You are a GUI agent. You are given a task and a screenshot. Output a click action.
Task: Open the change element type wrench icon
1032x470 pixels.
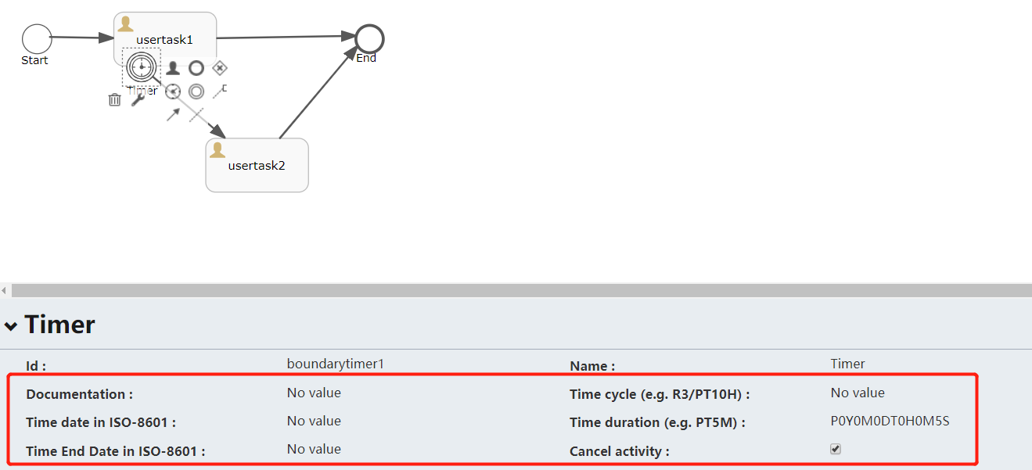pos(139,100)
